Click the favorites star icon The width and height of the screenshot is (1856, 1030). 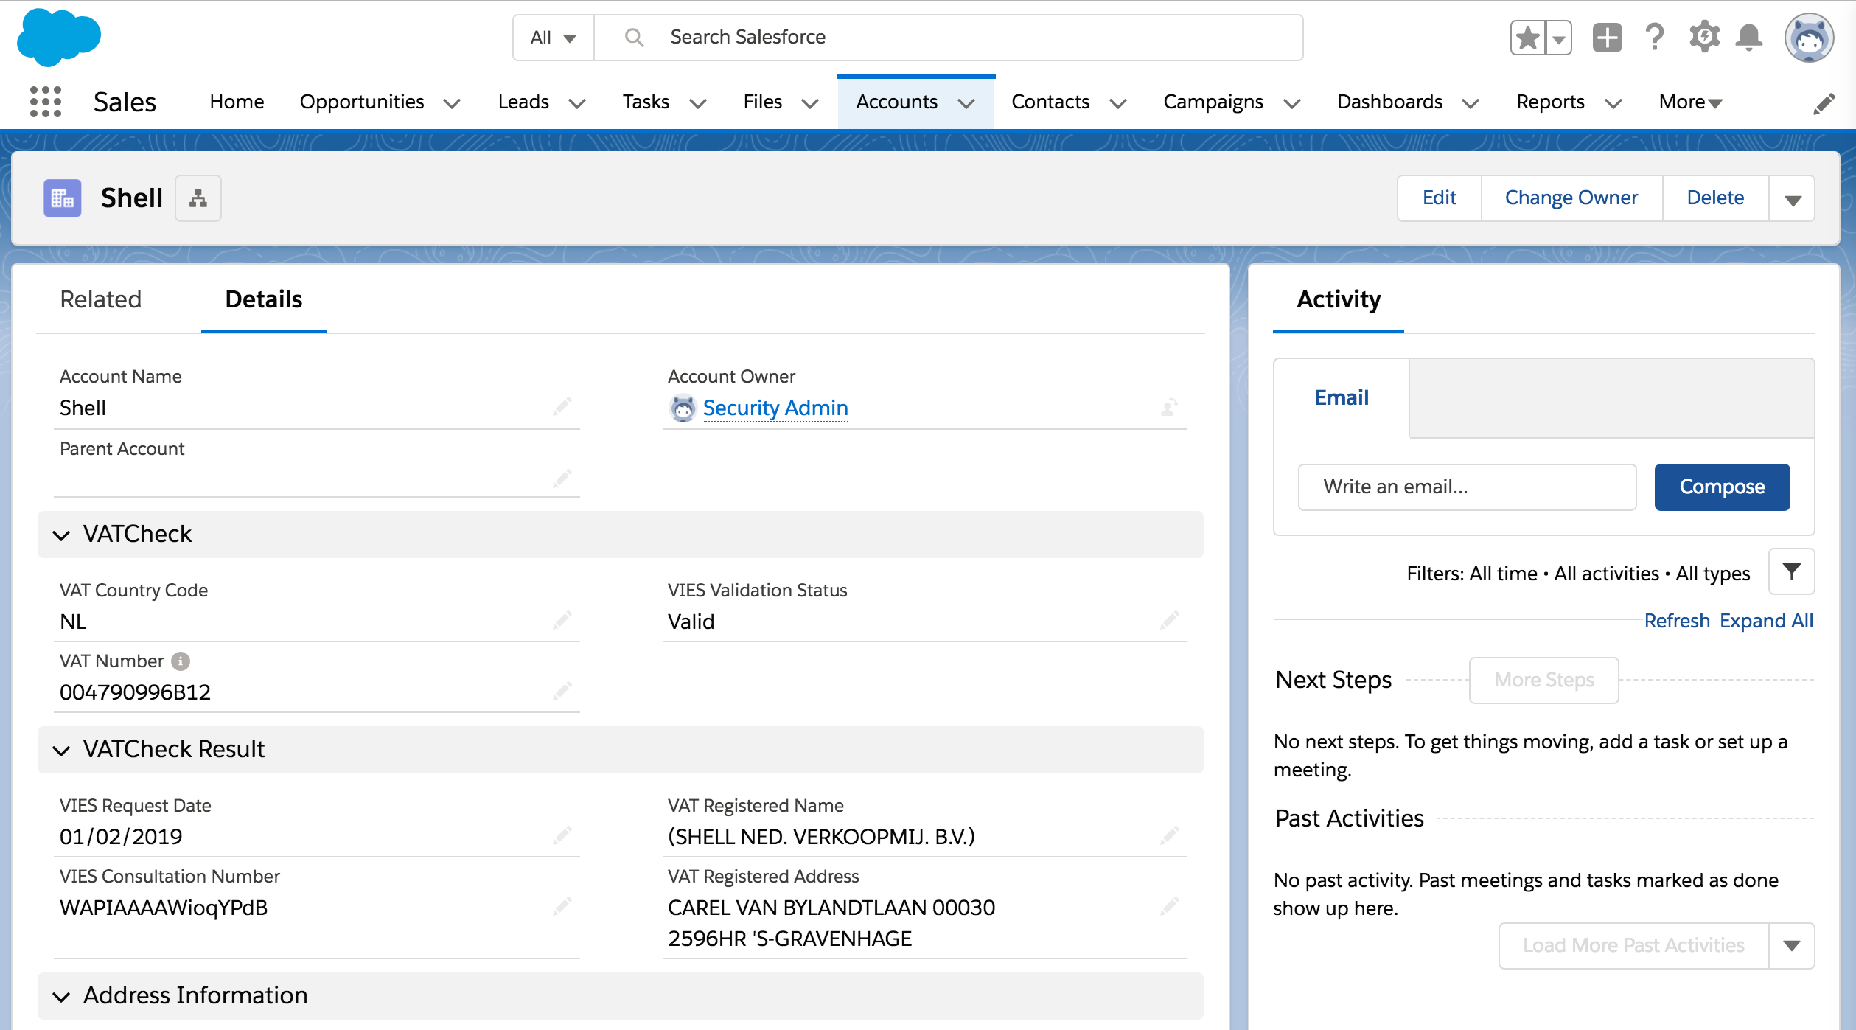click(x=1527, y=37)
